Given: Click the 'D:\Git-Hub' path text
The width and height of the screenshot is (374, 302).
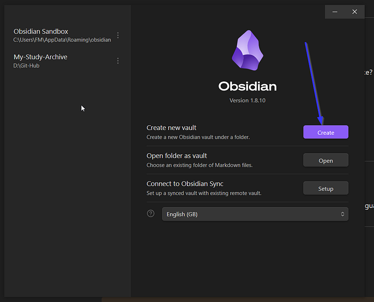Looking at the screenshot, I should [26, 66].
